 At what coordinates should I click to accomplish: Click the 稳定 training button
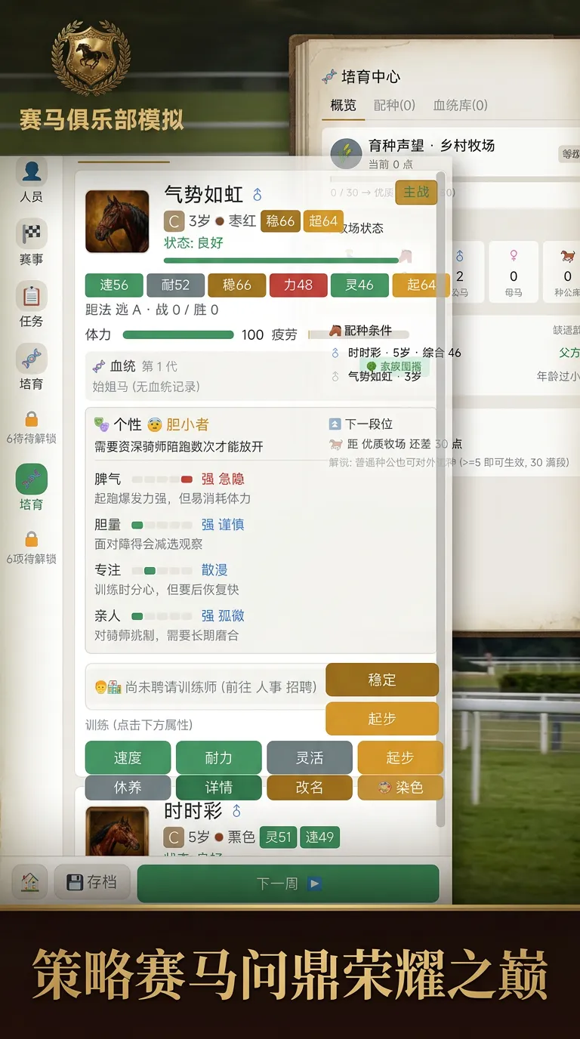(x=382, y=680)
